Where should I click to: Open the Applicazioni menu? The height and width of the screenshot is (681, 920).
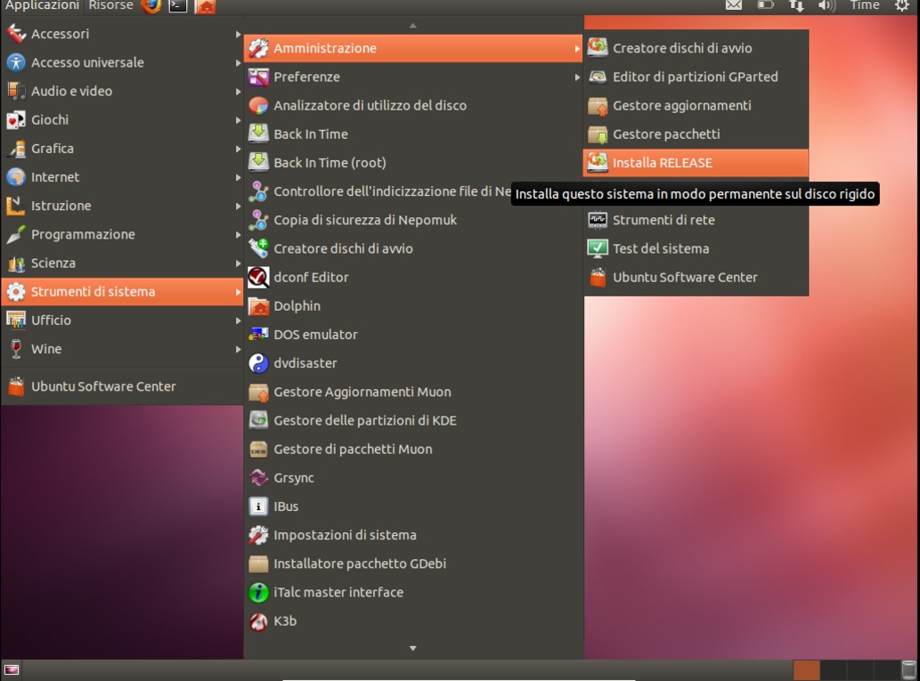tap(42, 5)
